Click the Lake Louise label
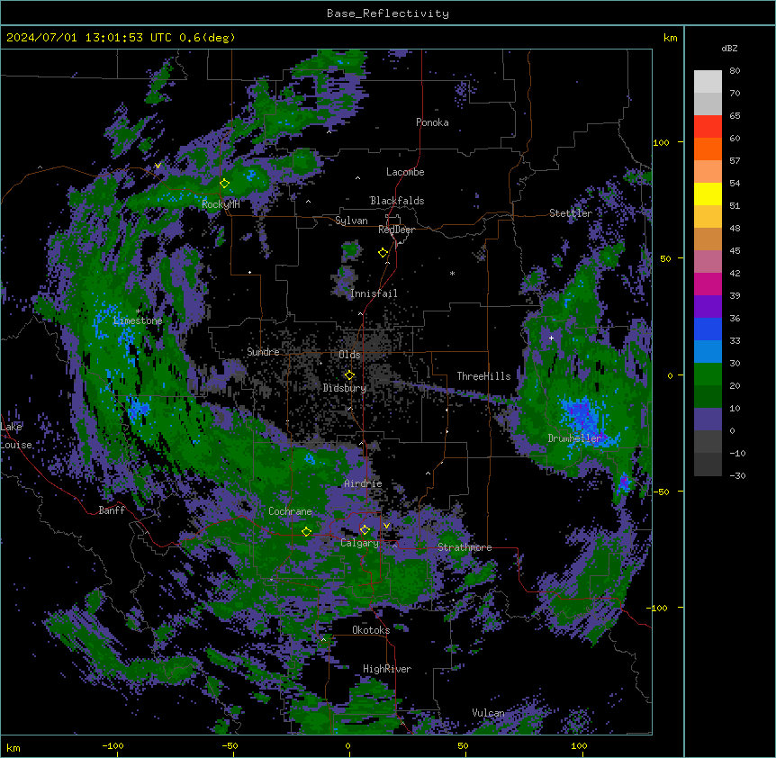Image resolution: width=776 pixels, height=758 pixels. tap(16, 436)
